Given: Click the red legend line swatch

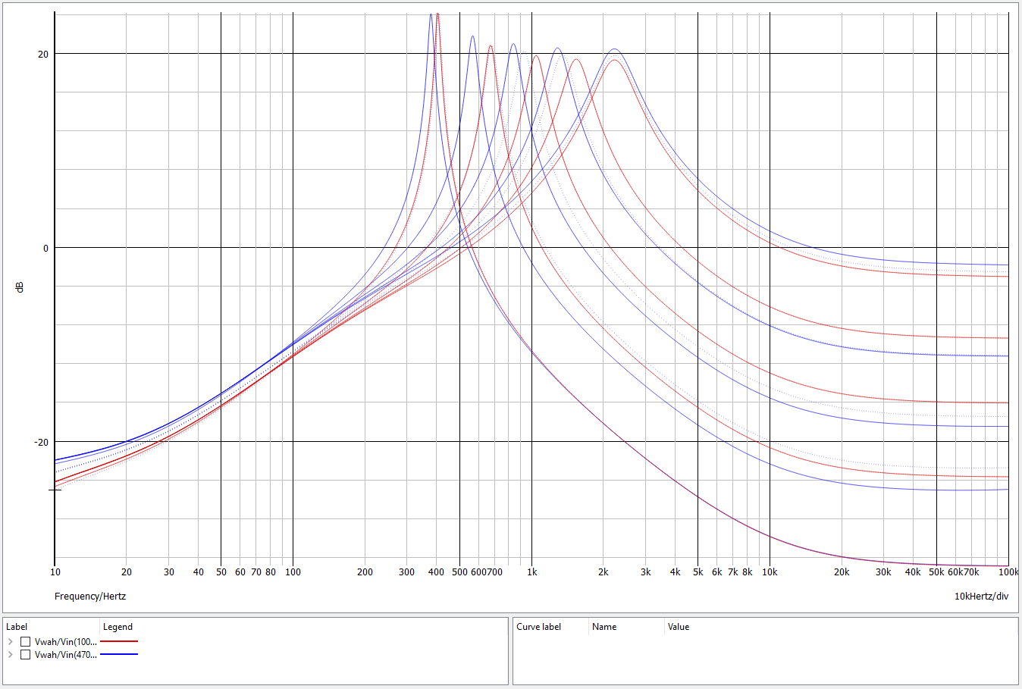Looking at the screenshot, I should (119, 642).
